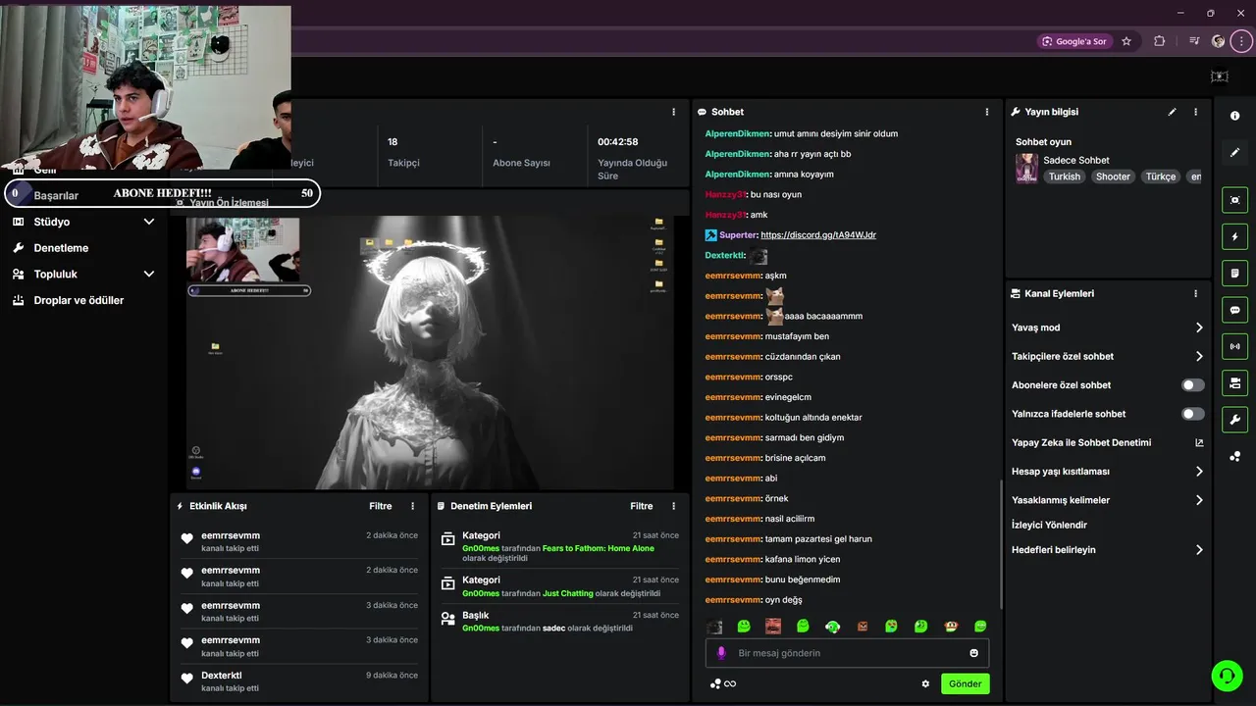Toggle the stream preview widget icon

pyautogui.click(x=1234, y=200)
